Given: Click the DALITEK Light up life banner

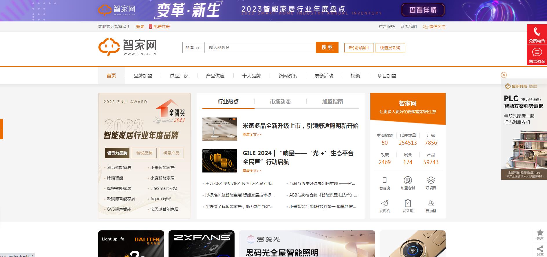Looking at the screenshot, I should [131, 244].
